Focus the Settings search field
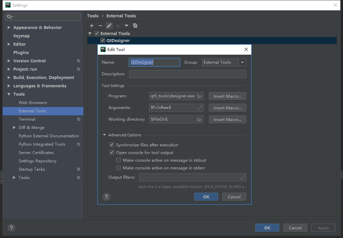This screenshot has width=343, height=238. click(43, 17)
